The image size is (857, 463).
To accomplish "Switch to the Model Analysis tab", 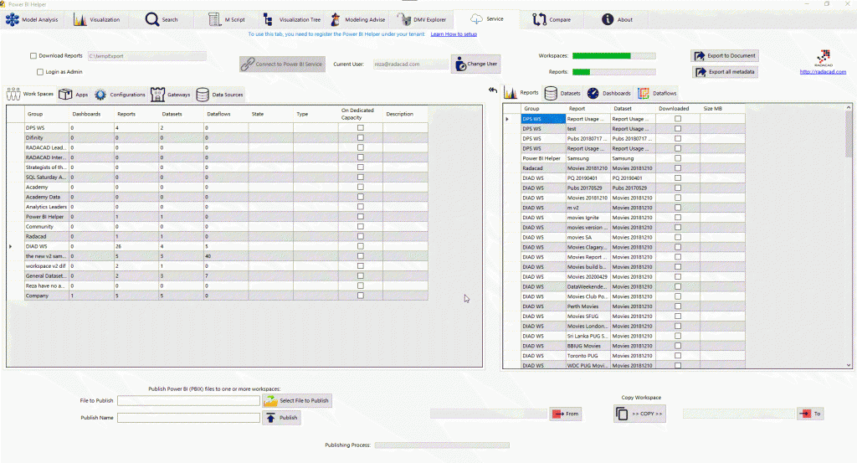I will [33, 19].
